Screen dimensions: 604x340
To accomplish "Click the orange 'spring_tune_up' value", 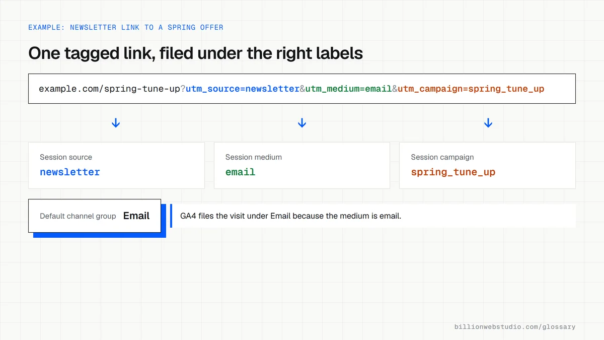I will pyautogui.click(x=453, y=172).
